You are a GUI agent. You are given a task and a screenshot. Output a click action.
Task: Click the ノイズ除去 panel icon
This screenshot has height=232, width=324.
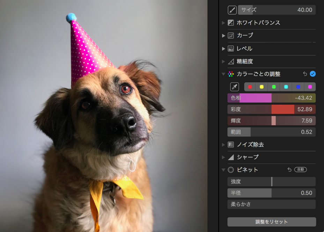point(230,144)
